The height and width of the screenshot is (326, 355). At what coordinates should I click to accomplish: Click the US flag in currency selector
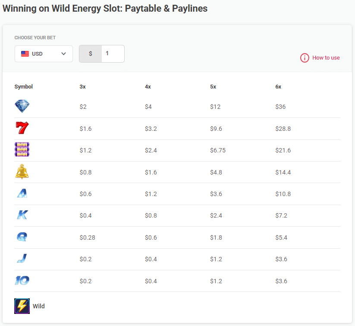click(25, 54)
